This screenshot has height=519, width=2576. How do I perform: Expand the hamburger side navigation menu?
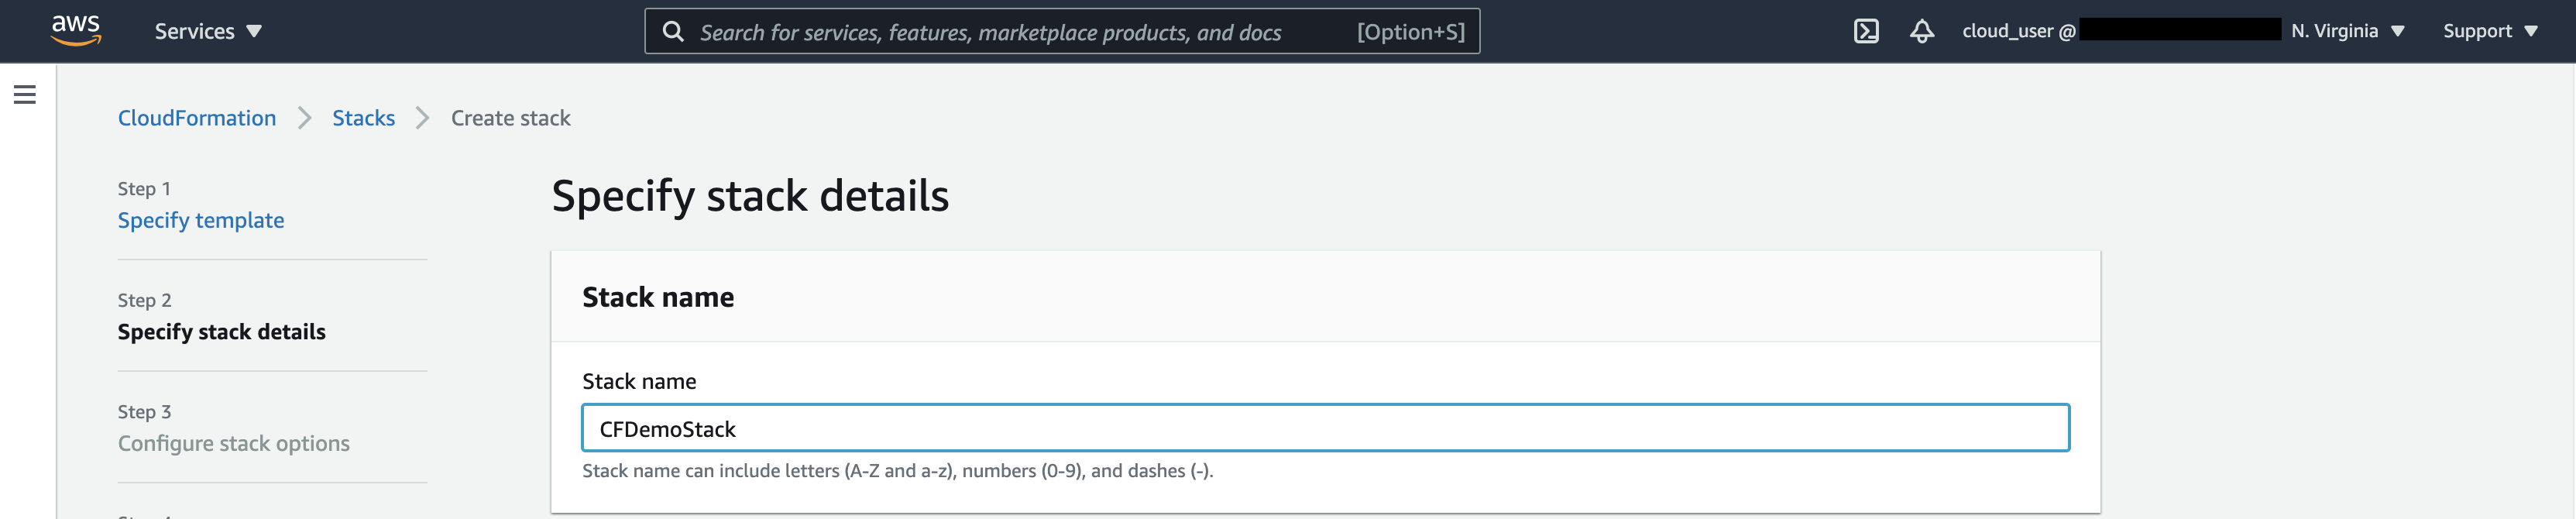point(25,95)
